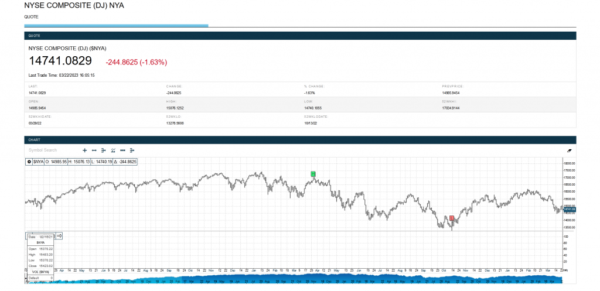The image size is (600, 291).
Task: Click the NYSE COMPOSITE (DJ) ($NYA) quote heading
Action: (x=67, y=49)
